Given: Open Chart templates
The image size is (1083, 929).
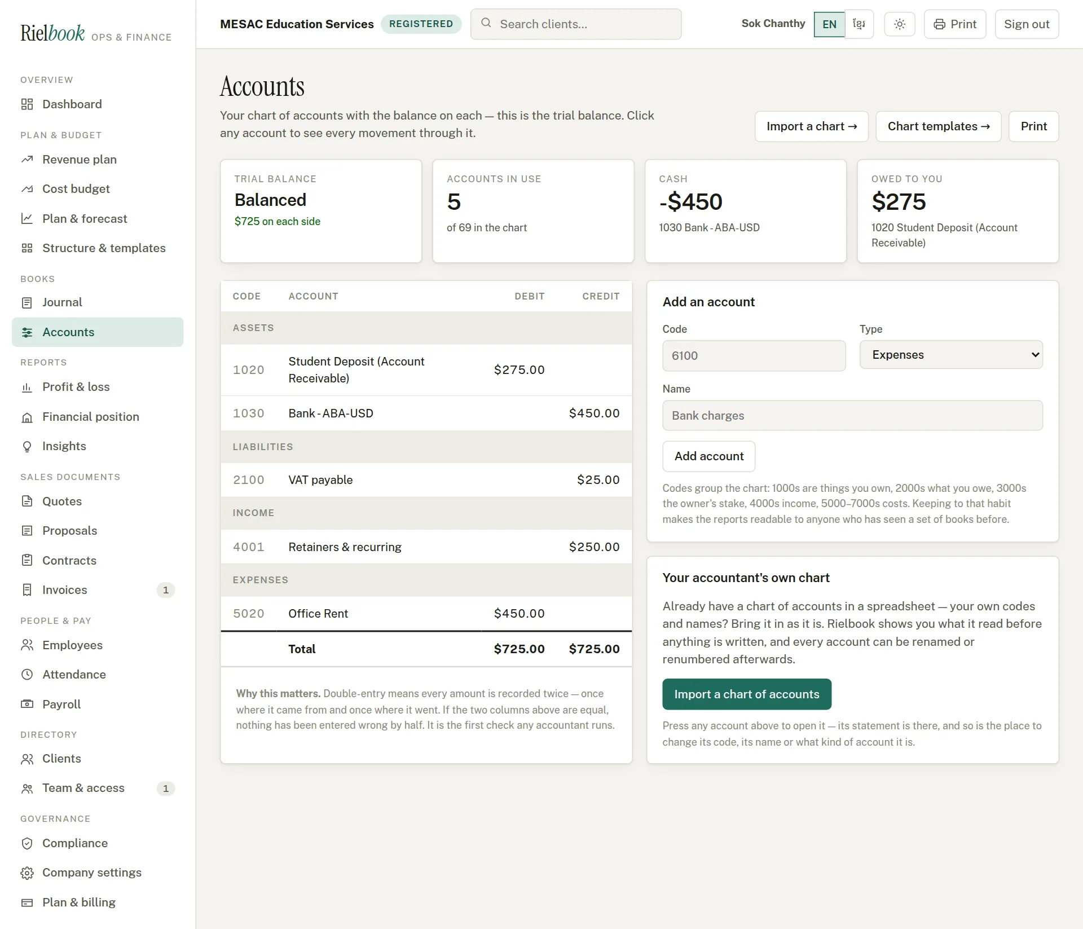Looking at the screenshot, I should pyautogui.click(x=938, y=126).
